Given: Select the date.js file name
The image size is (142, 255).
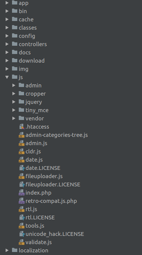Looking at the screenshot, I should pos(34,160).
